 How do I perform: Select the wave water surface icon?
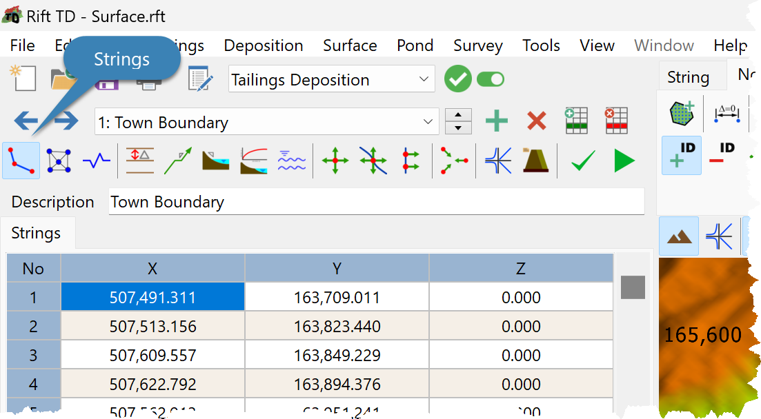pos(291,161)
